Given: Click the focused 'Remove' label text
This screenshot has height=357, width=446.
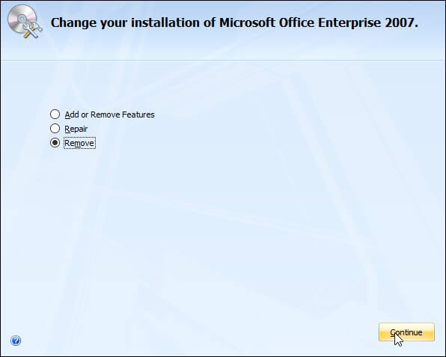Looking at the screenshot, I should coord(79,143).
